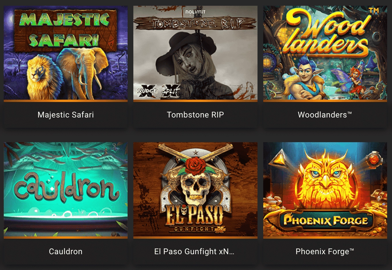Click the elephant on Majestic Safari artwork

tap(82, 72)
